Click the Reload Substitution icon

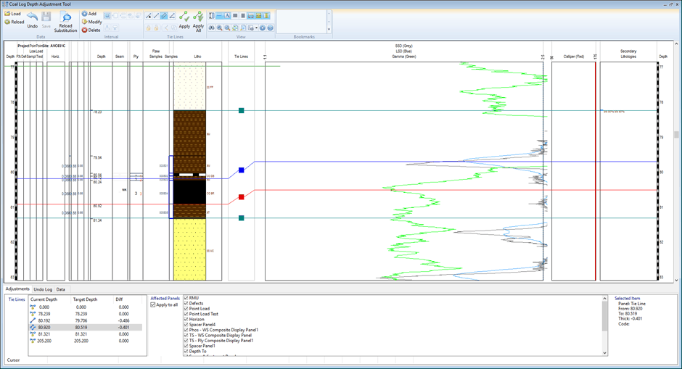pos(65,20)
